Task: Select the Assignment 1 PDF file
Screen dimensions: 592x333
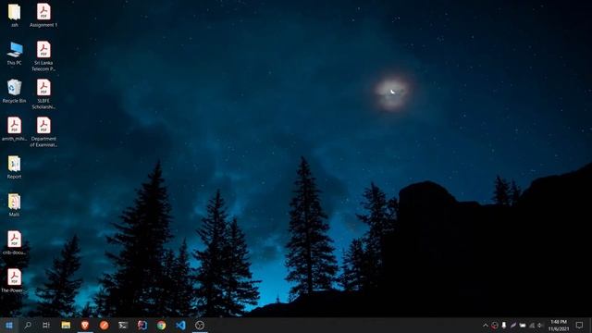Action: (x=43, y=15)
